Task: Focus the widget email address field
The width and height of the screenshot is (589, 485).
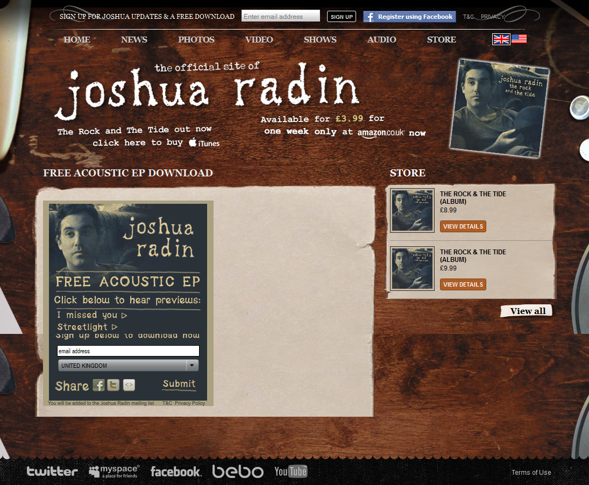Action: tap(128, 351)
